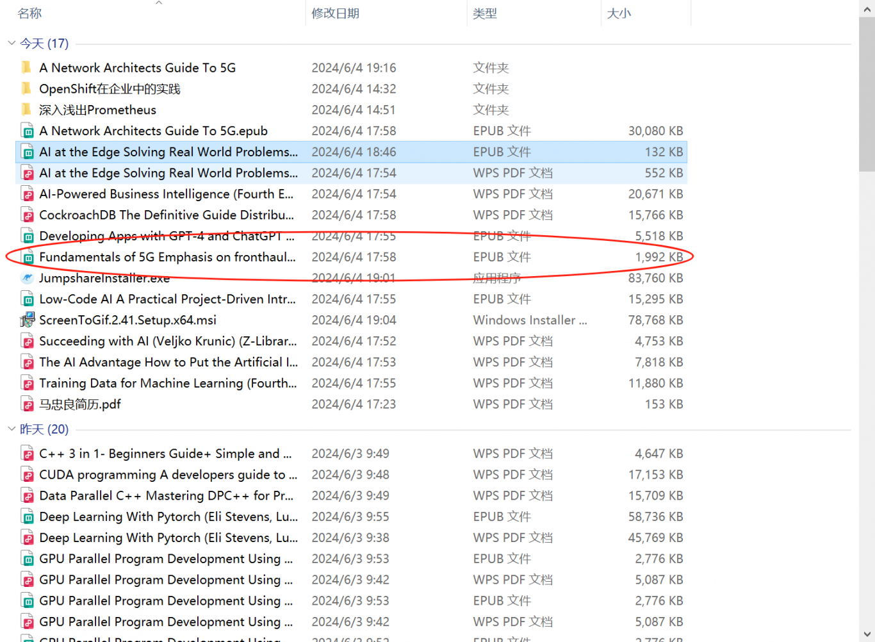Select file name "Data Parallel C++ Mastering DPC++ for Pr..."
The width and height of the screenshot is (875, 642).
pyautogui.click(x=166, y=496)
